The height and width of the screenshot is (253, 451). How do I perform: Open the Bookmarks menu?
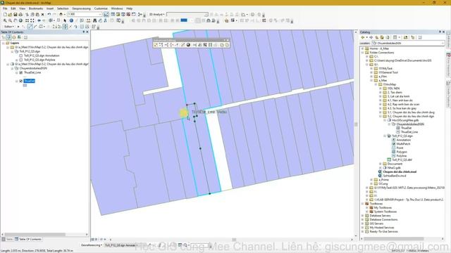coord(36,8)
